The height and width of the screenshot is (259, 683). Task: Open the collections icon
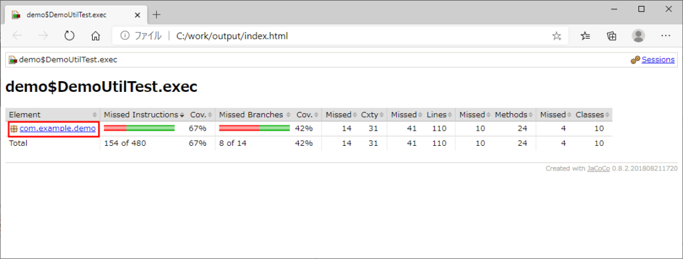pyautogui.click(x=612, y=36)
